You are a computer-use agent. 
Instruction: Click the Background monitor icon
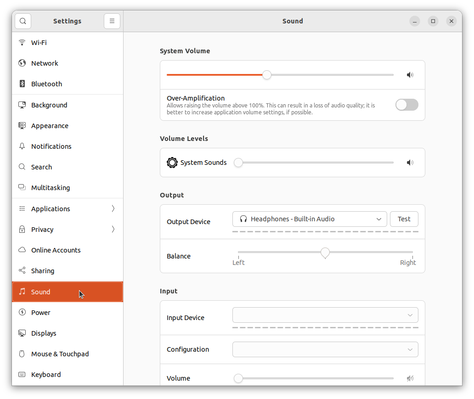coord(22,105)
